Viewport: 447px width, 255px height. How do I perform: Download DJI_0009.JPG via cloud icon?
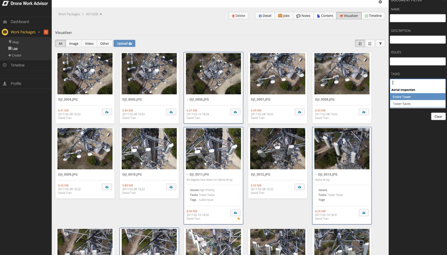(x=107, y=187)
